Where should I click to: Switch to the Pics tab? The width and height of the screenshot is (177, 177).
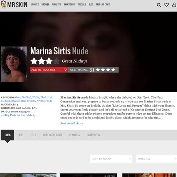tap(20, 135)
